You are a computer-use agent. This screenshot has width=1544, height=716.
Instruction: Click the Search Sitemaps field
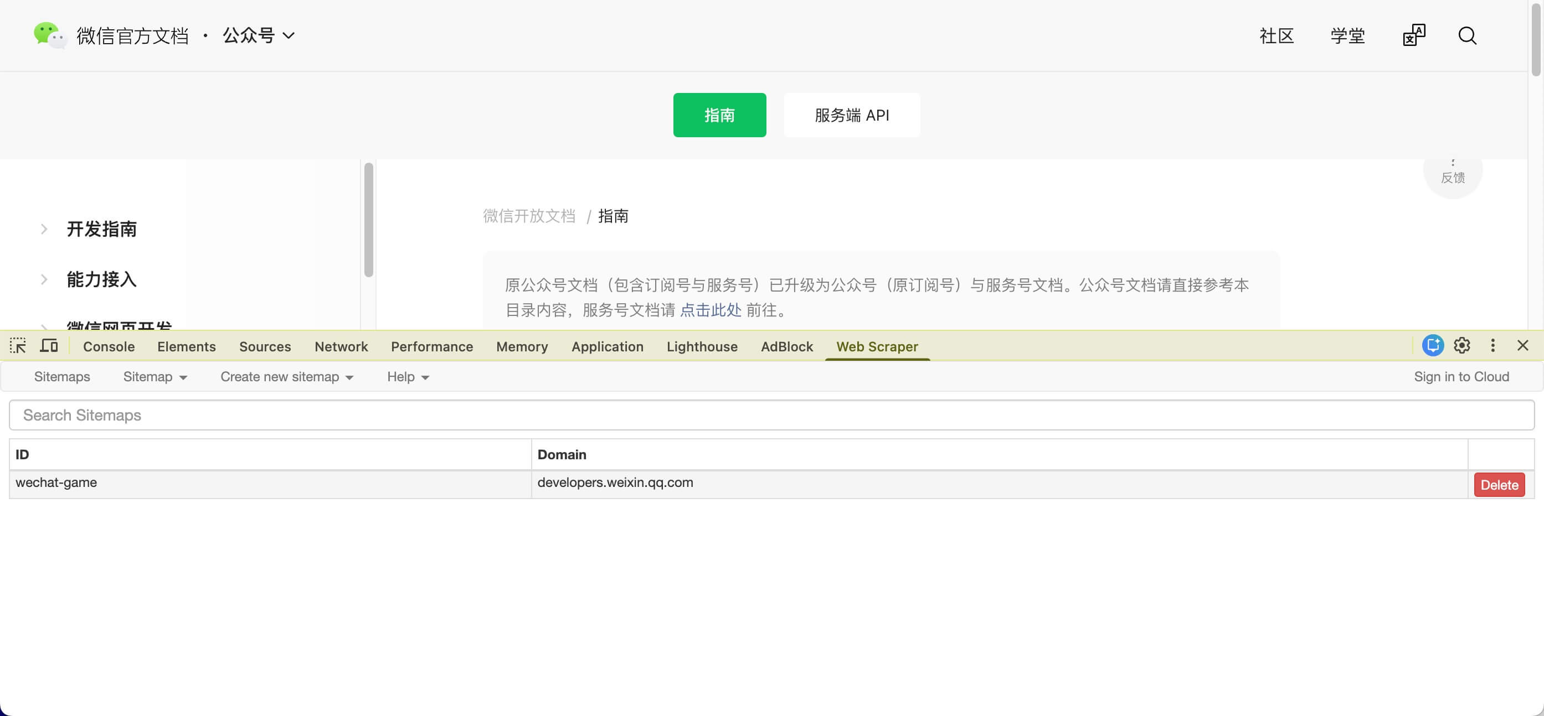(772, 415)
